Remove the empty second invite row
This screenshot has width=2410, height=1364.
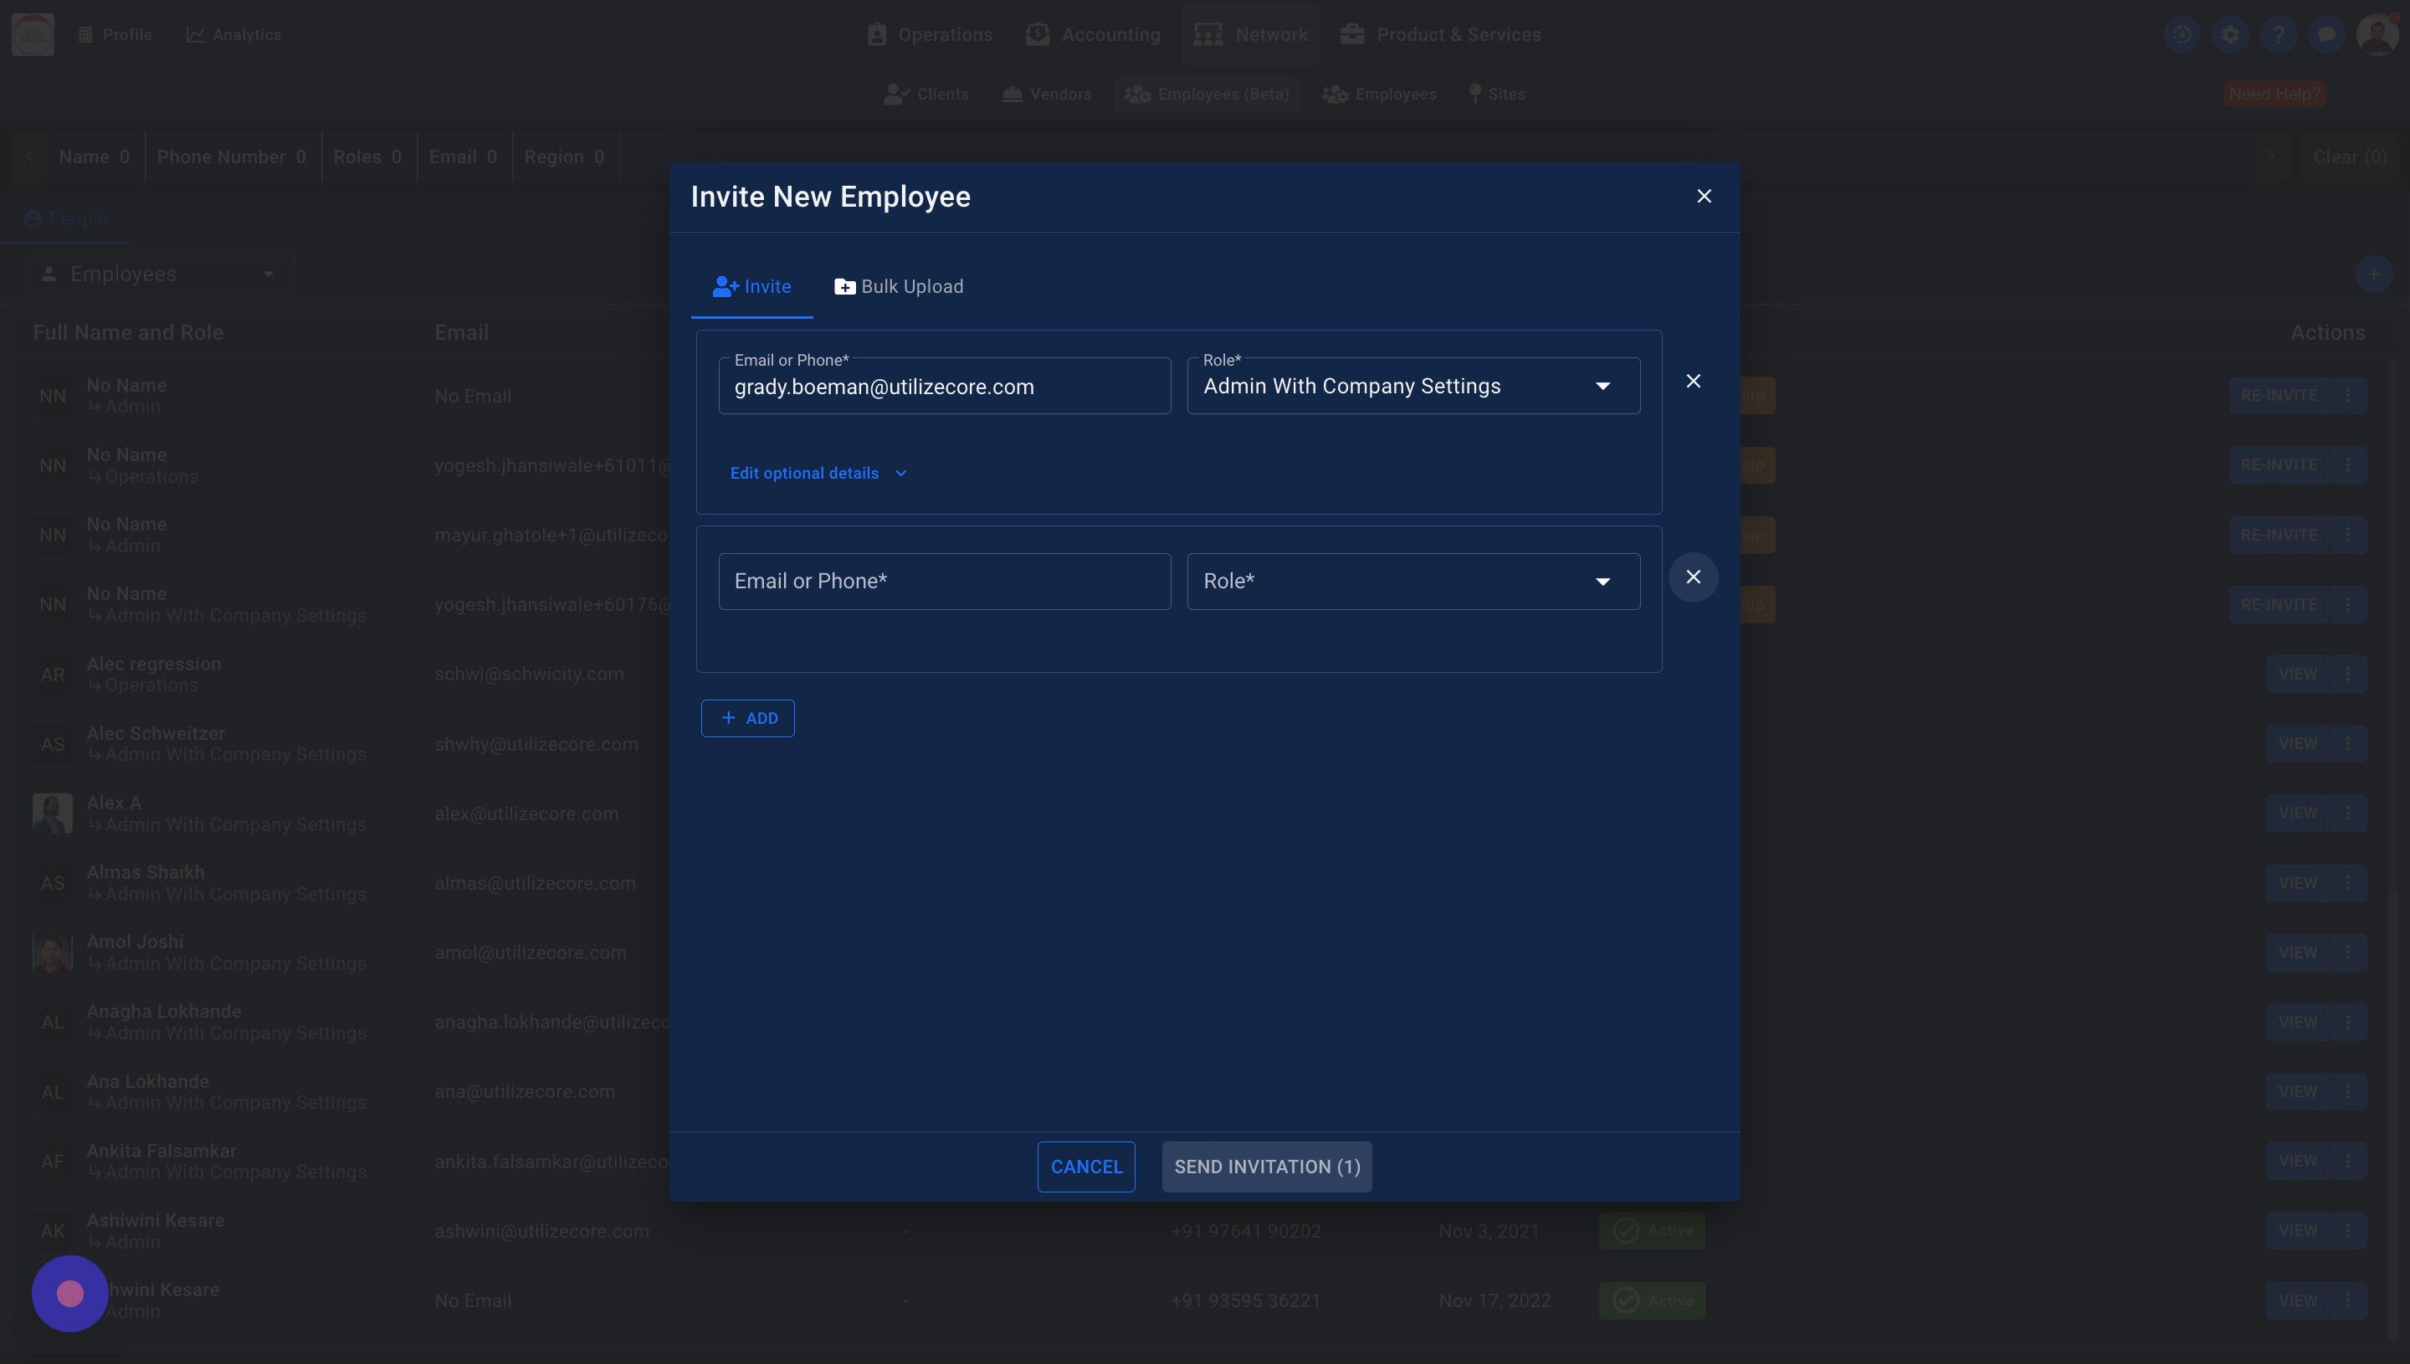(1693, 577)
